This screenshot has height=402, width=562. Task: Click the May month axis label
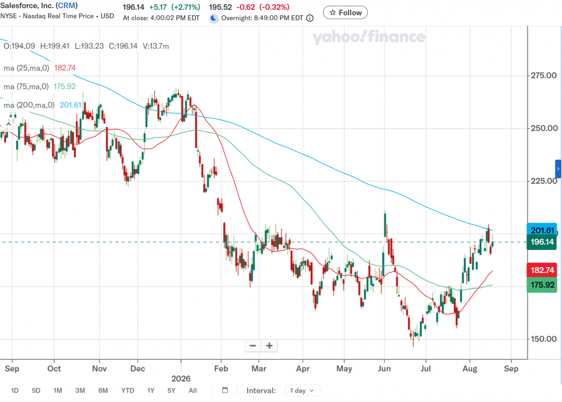(x=344, y=369)
